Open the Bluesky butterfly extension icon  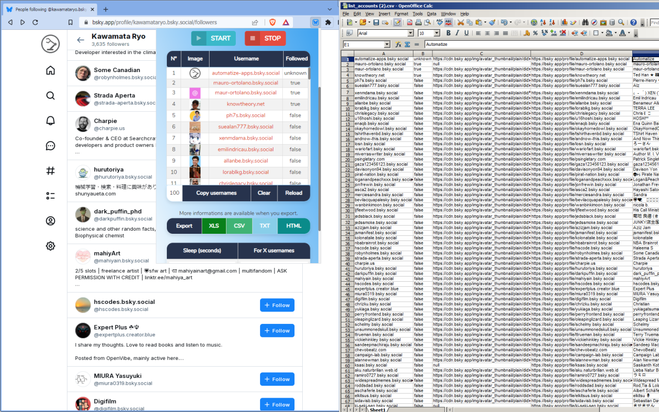click(316, 22)
